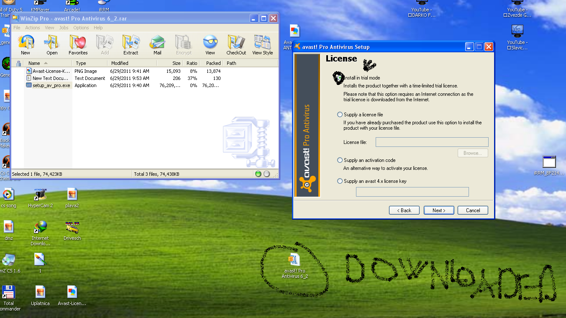Select the Uplatnica desktop icon
The width and height of the screenshot is (566, 318).
click(40, 296)
